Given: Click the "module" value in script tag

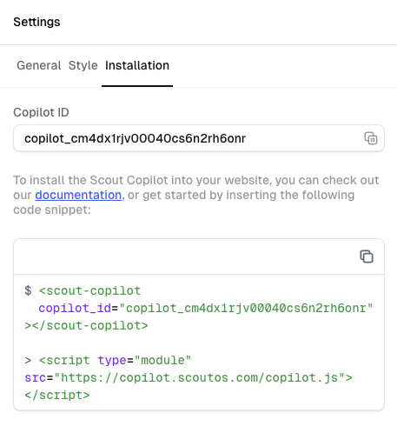Looking at the screenshot, I should (162, 360).
